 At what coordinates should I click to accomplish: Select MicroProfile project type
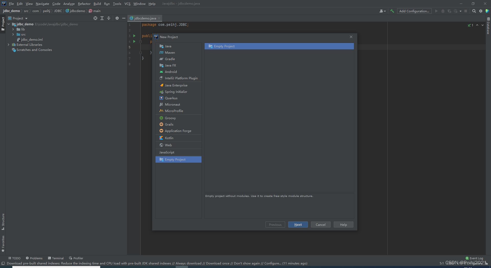[x=178, y=111]
